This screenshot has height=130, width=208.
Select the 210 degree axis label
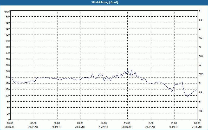point(8,77)
